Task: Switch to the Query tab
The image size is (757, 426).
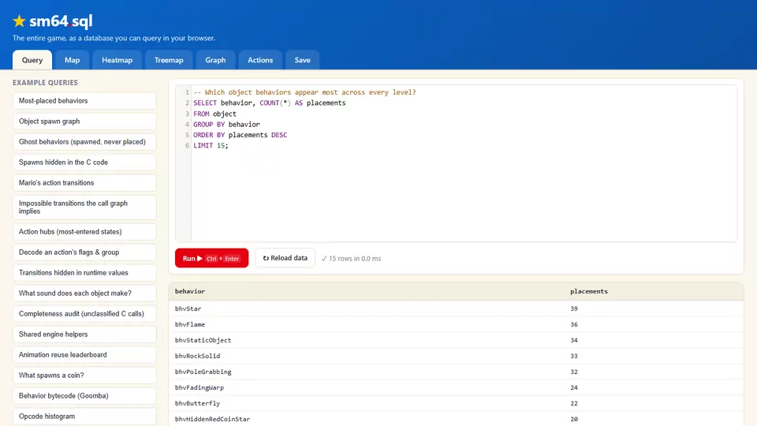Action: pos(32,60)
